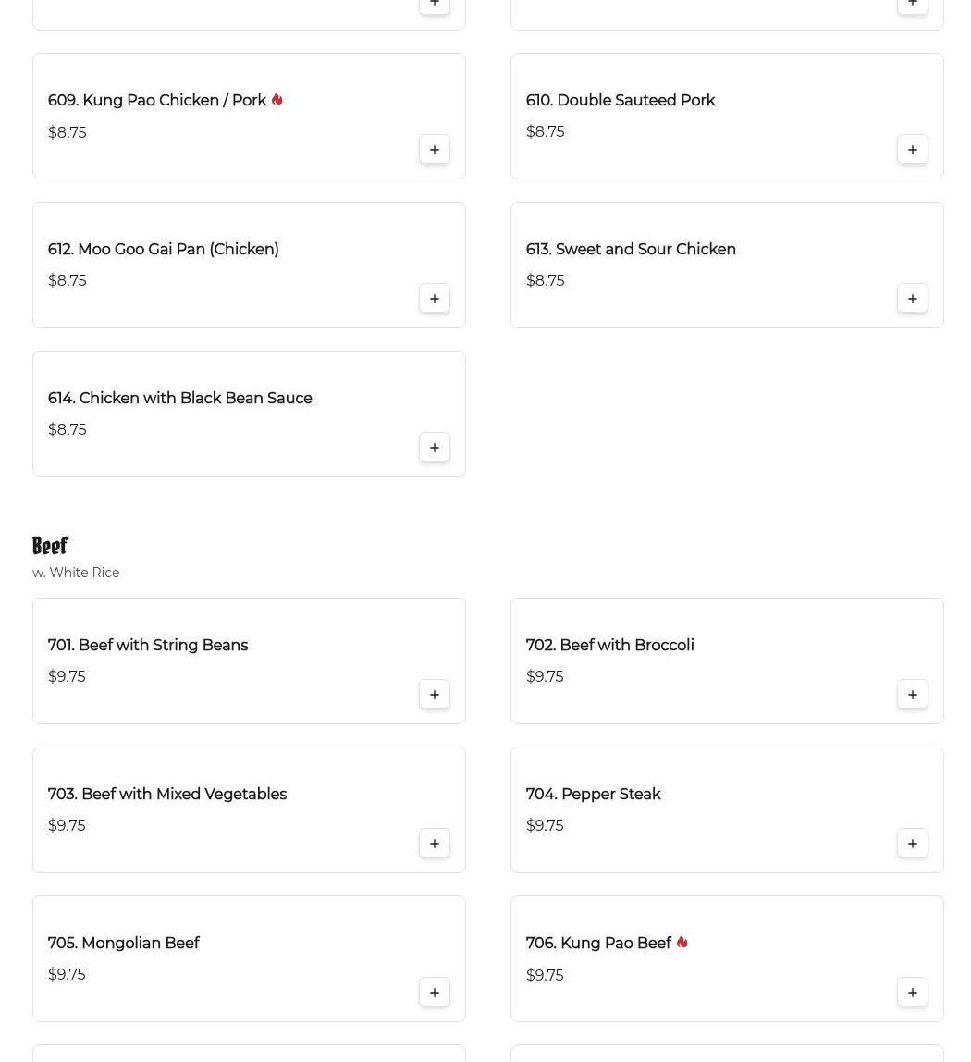Add Beef with Mixed Vegetables to cart

pos(434,844)
